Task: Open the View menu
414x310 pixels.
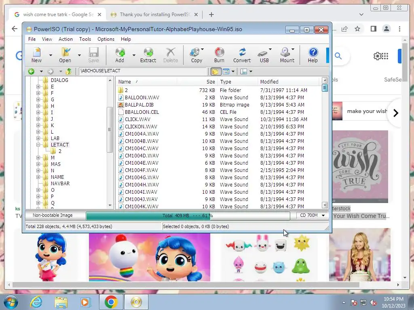Action: pyautogui.click(x=47, y=39)
